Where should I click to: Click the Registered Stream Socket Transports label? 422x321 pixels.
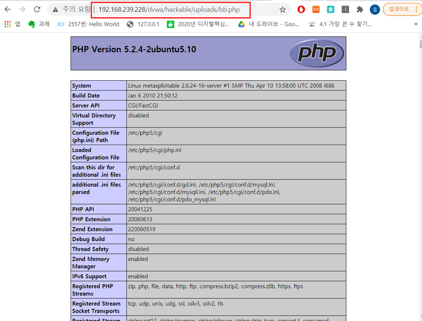click(x=96, y=307)
